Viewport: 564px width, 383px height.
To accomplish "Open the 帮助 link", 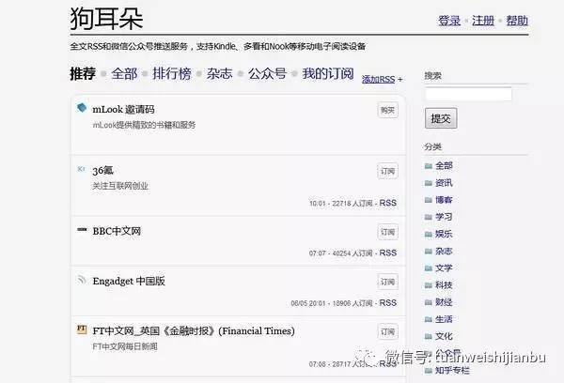I will (517, 21).
